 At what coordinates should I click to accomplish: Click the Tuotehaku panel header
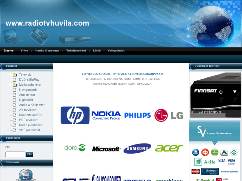pyautogui.click(x=27, y=138)
